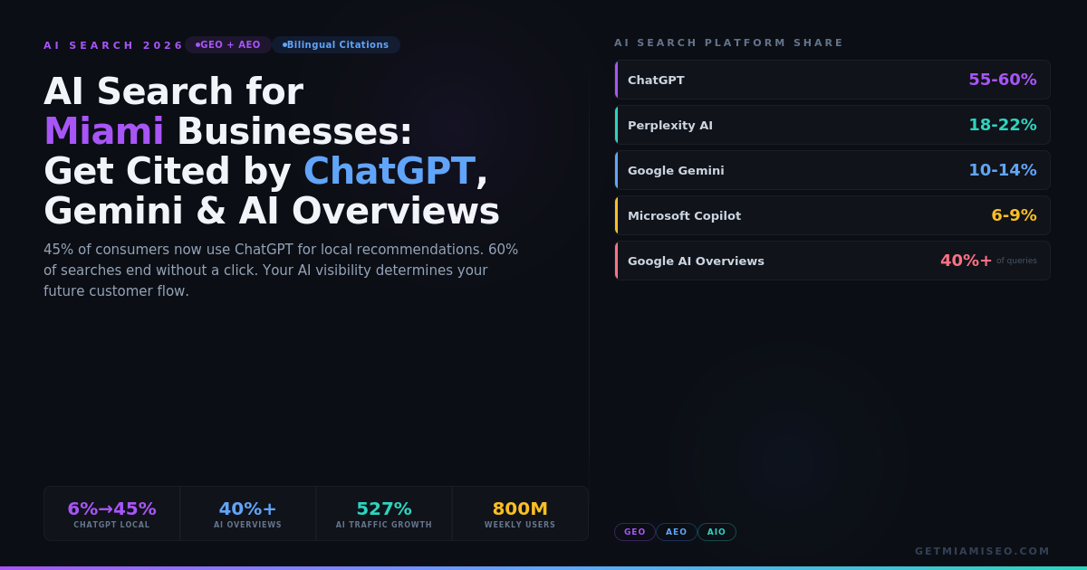Click the 'AI Overviews' stat card

pos(247,513)
